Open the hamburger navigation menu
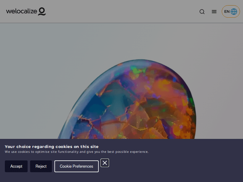The height and width of the screenshot is (182, 243). tap(214, 12)
